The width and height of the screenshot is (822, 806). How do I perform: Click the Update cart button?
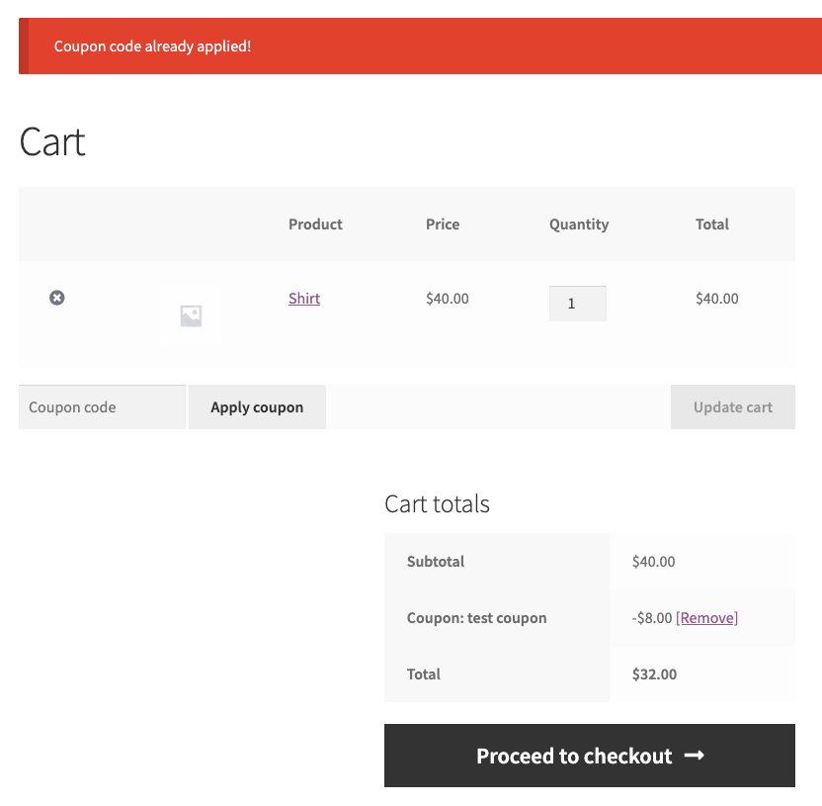tap(732, 407)
